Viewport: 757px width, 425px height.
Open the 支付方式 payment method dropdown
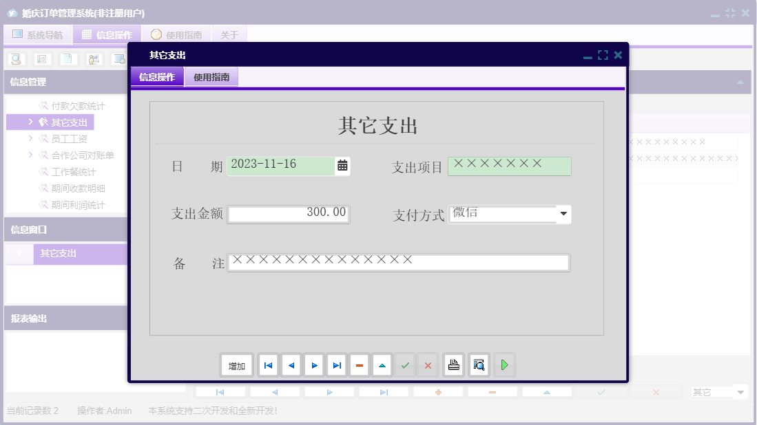[564, 214]
